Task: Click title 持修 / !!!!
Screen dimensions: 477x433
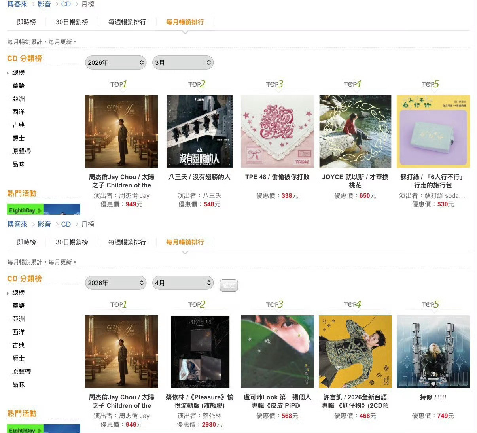Action: coord(433,397)
